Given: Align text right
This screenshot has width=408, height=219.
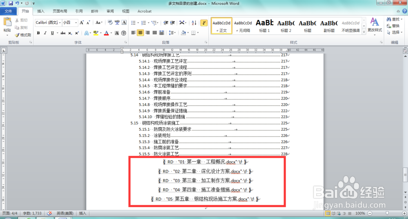Looking at the screenshot, I should (148, 33).
